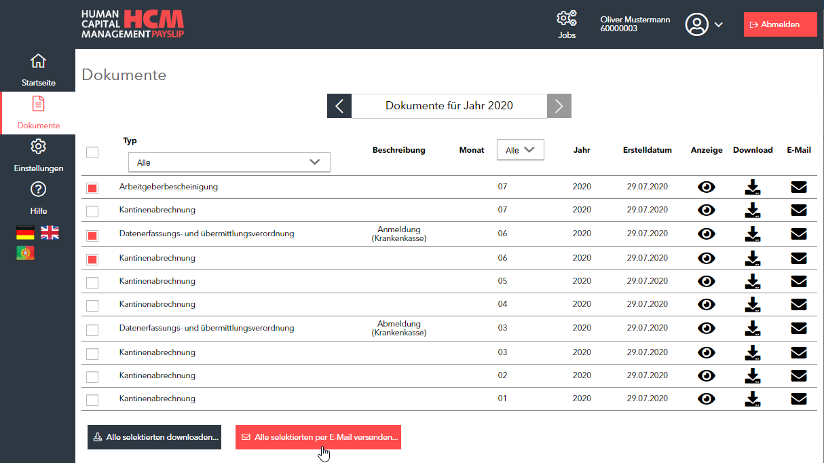Screen dimensions: 824x463
Task: Open Einstellungen in the sidebar
Action: pyautogui.click(x=38, y=155)
